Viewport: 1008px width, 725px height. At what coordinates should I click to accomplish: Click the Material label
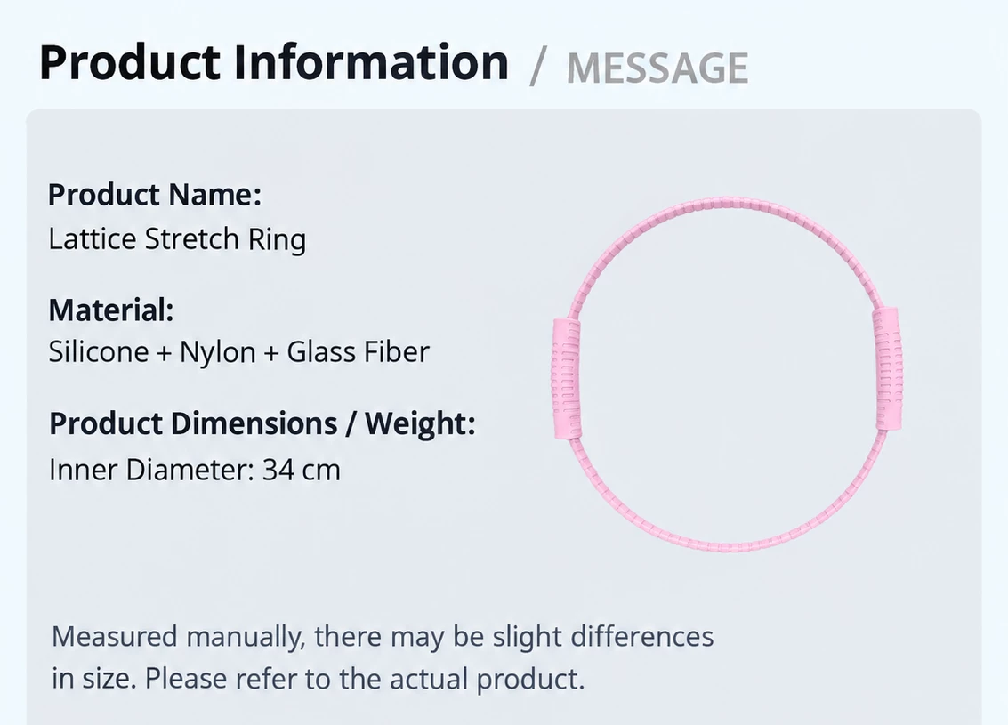pyautogui.click(x=111, y=310)
